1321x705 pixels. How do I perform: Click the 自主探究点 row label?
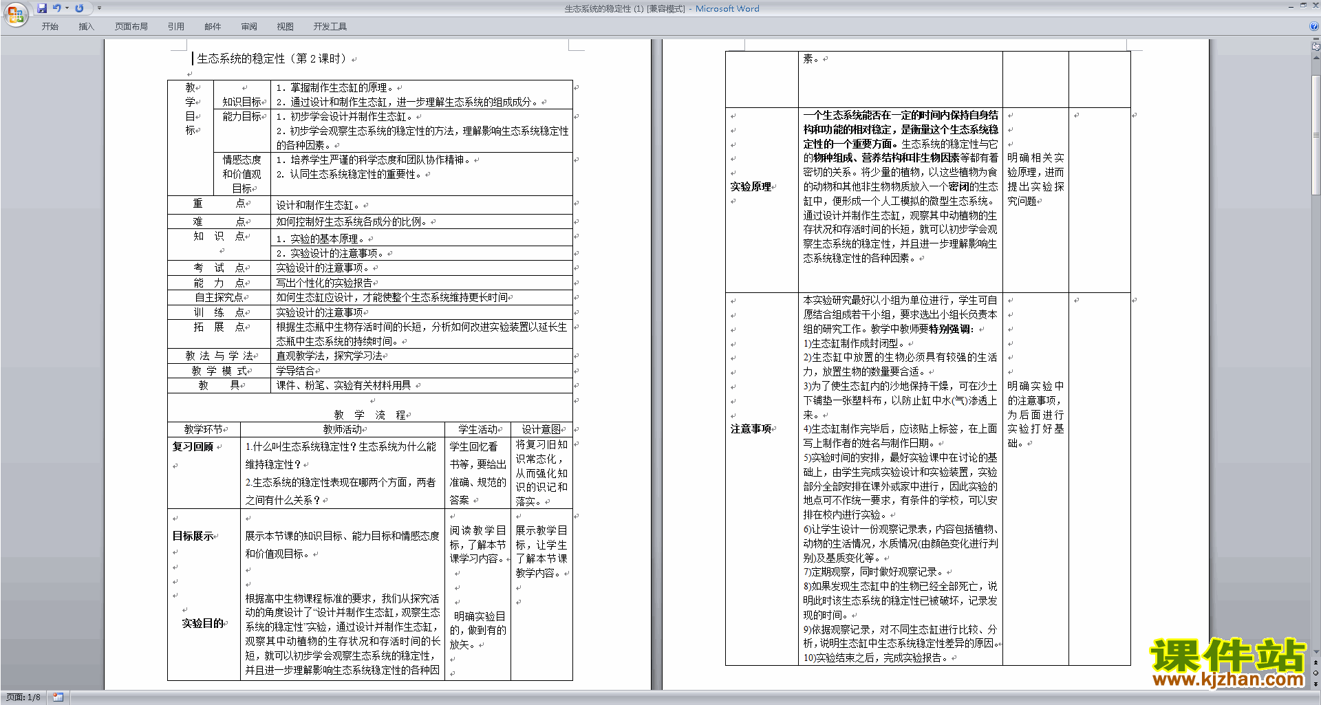(x=219, y=297)
